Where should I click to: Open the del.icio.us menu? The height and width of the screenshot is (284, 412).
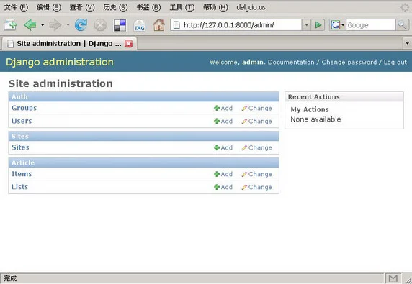(x=251, y=7)
